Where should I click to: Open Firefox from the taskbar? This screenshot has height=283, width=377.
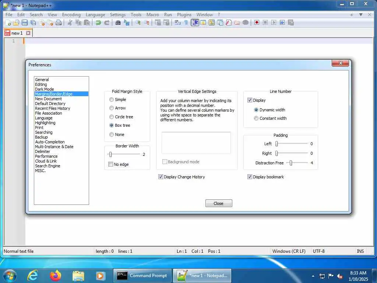pyautogui.click(x=56, y=276)
